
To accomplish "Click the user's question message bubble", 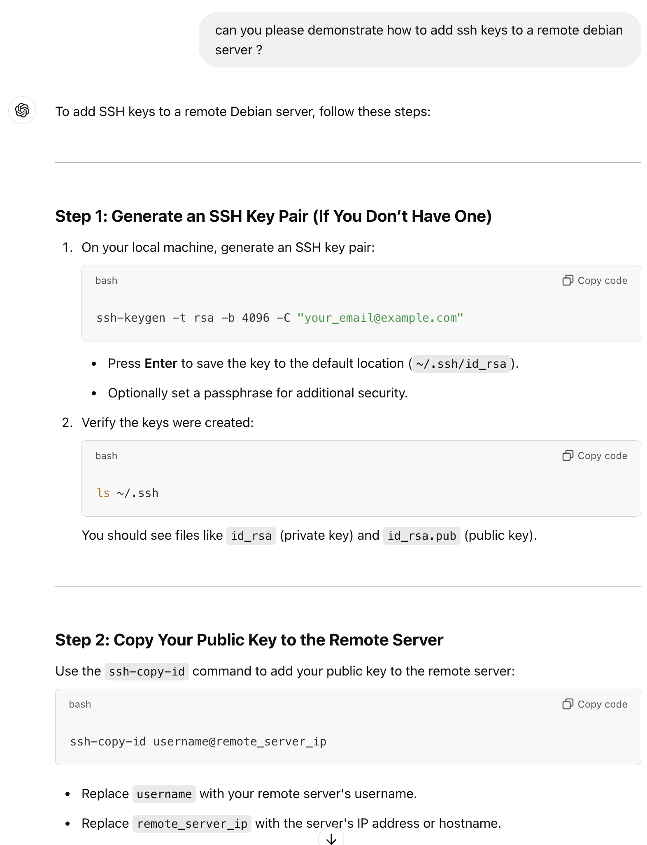I will (x=419, y=40).
